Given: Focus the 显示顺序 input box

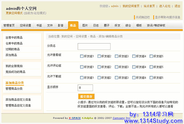Looking at the screenshot, I should (x=85, y=88).
